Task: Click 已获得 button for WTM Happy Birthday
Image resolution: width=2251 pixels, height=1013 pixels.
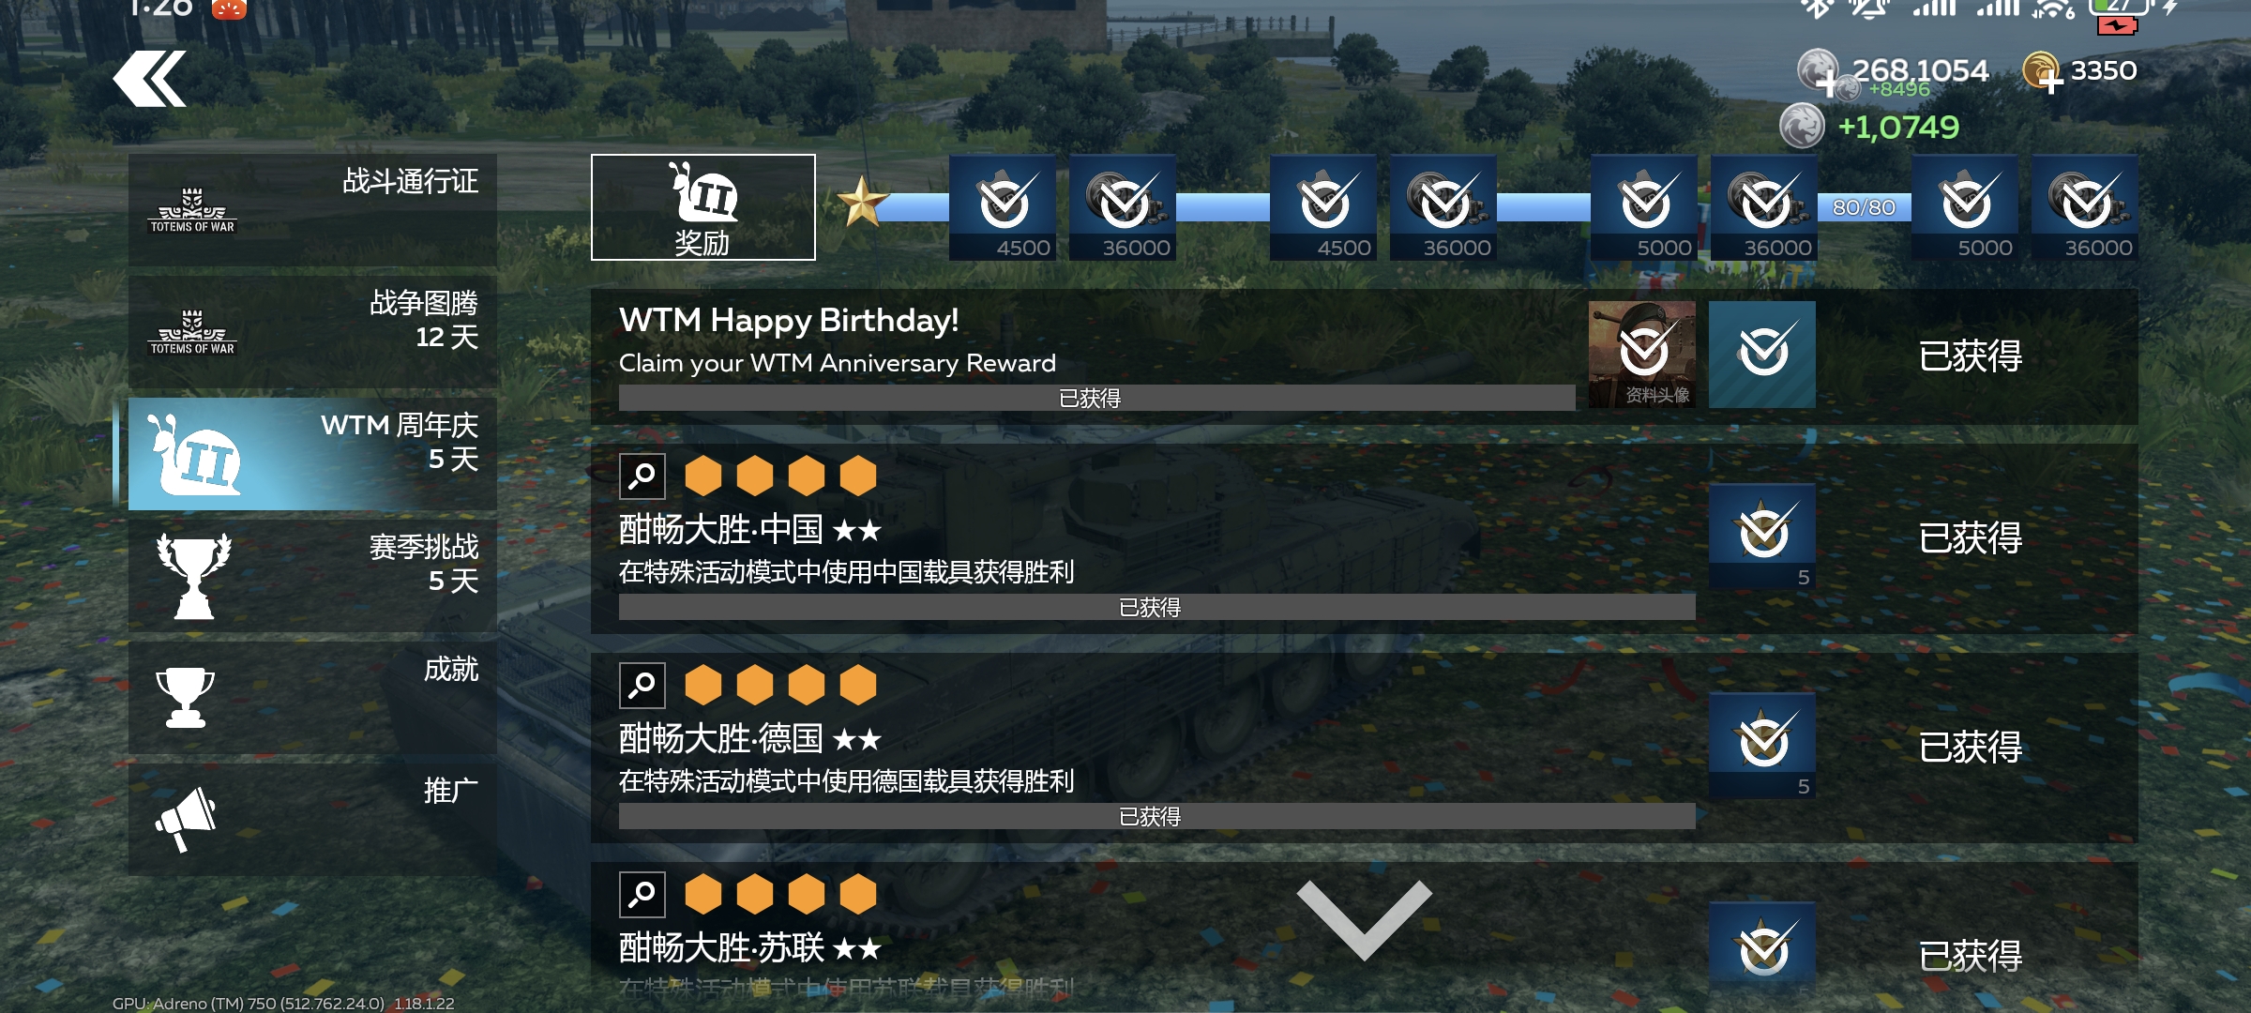Action: 1970,355
